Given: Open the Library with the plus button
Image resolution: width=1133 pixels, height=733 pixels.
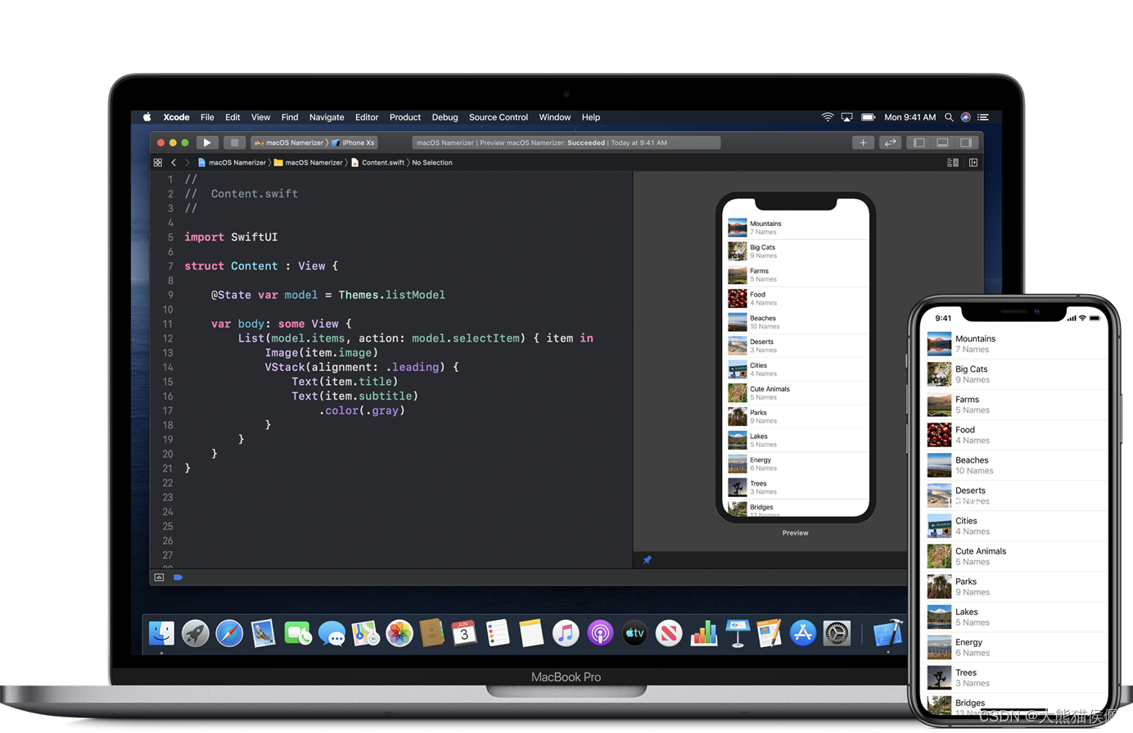Looking at the screenshot, I should [863, 143].
